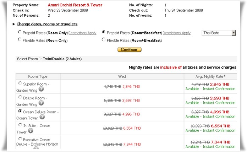
Task: Open info icon for Ocean Deluxe Room
Action: tap(42, 117)
